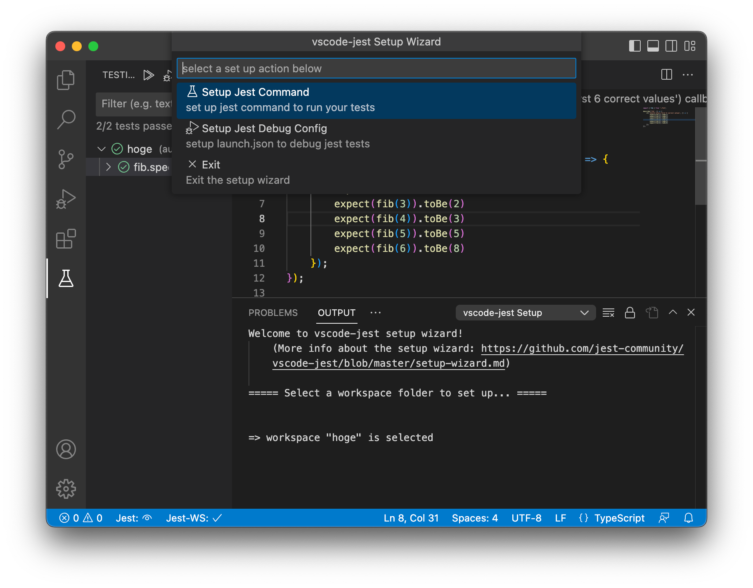
Task: Open the vscode-jest Setup output channel dropdown
Action: [x=526, y=313]
